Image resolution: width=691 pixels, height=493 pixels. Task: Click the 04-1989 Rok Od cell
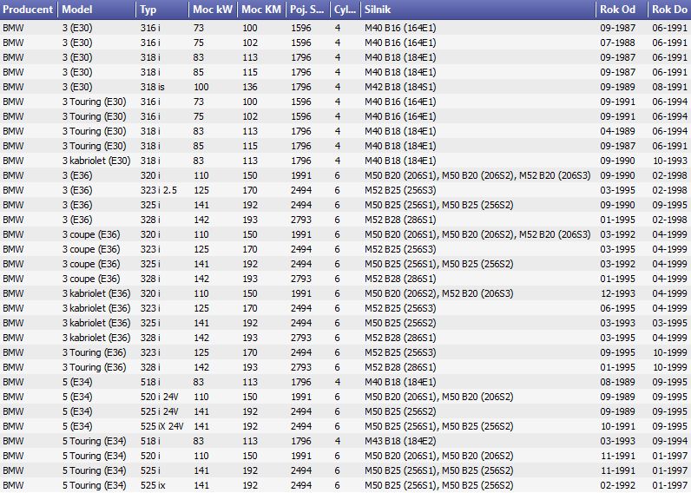pyautogui.click(x=617, y=131)
